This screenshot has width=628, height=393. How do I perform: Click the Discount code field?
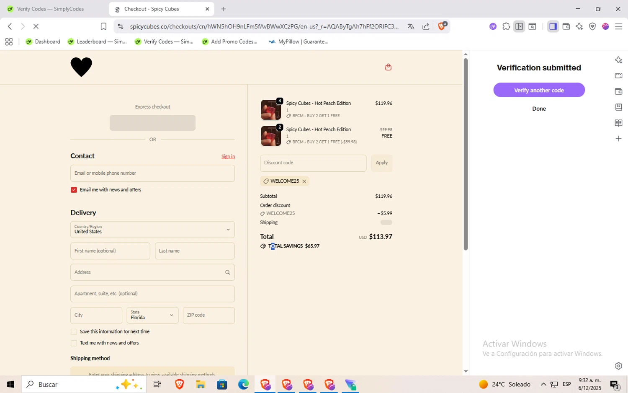pos(313,163)
